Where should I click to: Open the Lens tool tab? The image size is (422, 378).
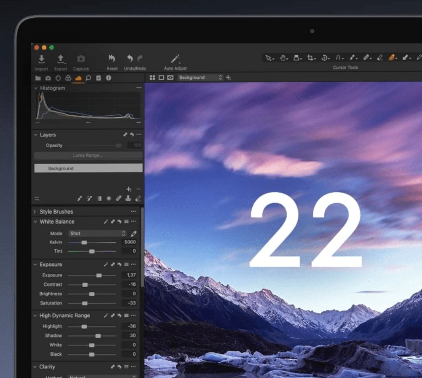tap(58, 78)
